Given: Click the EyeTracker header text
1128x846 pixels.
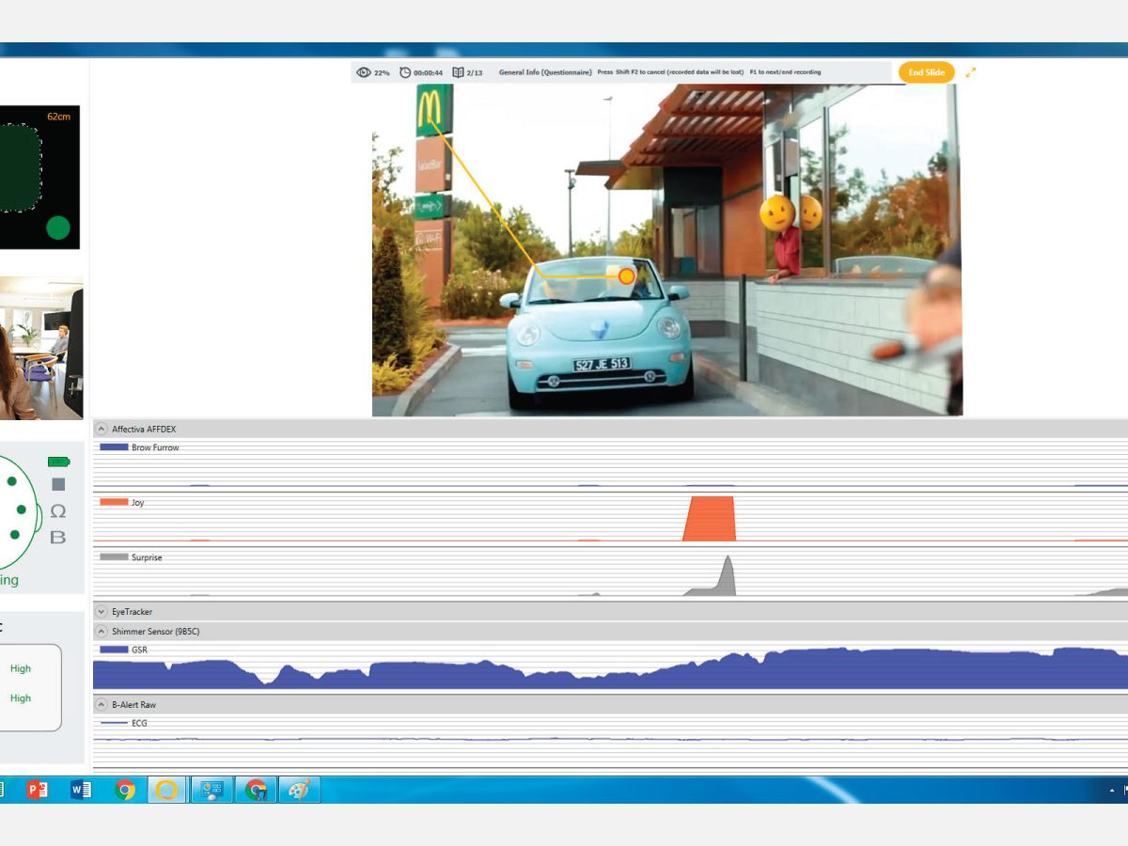Looking at the screenshot, I should tap(132, 611).
